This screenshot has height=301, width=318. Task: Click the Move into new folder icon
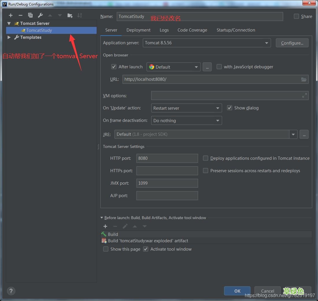[x=70, y=15]
